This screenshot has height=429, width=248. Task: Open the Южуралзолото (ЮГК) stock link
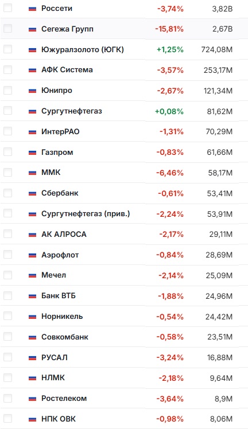pyautogui.click(x=83, y=49)
